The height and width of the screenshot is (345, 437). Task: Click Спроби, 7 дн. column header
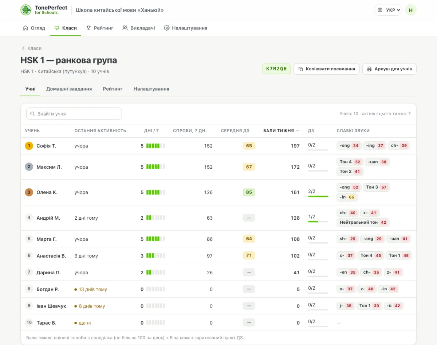click(190, 131)
